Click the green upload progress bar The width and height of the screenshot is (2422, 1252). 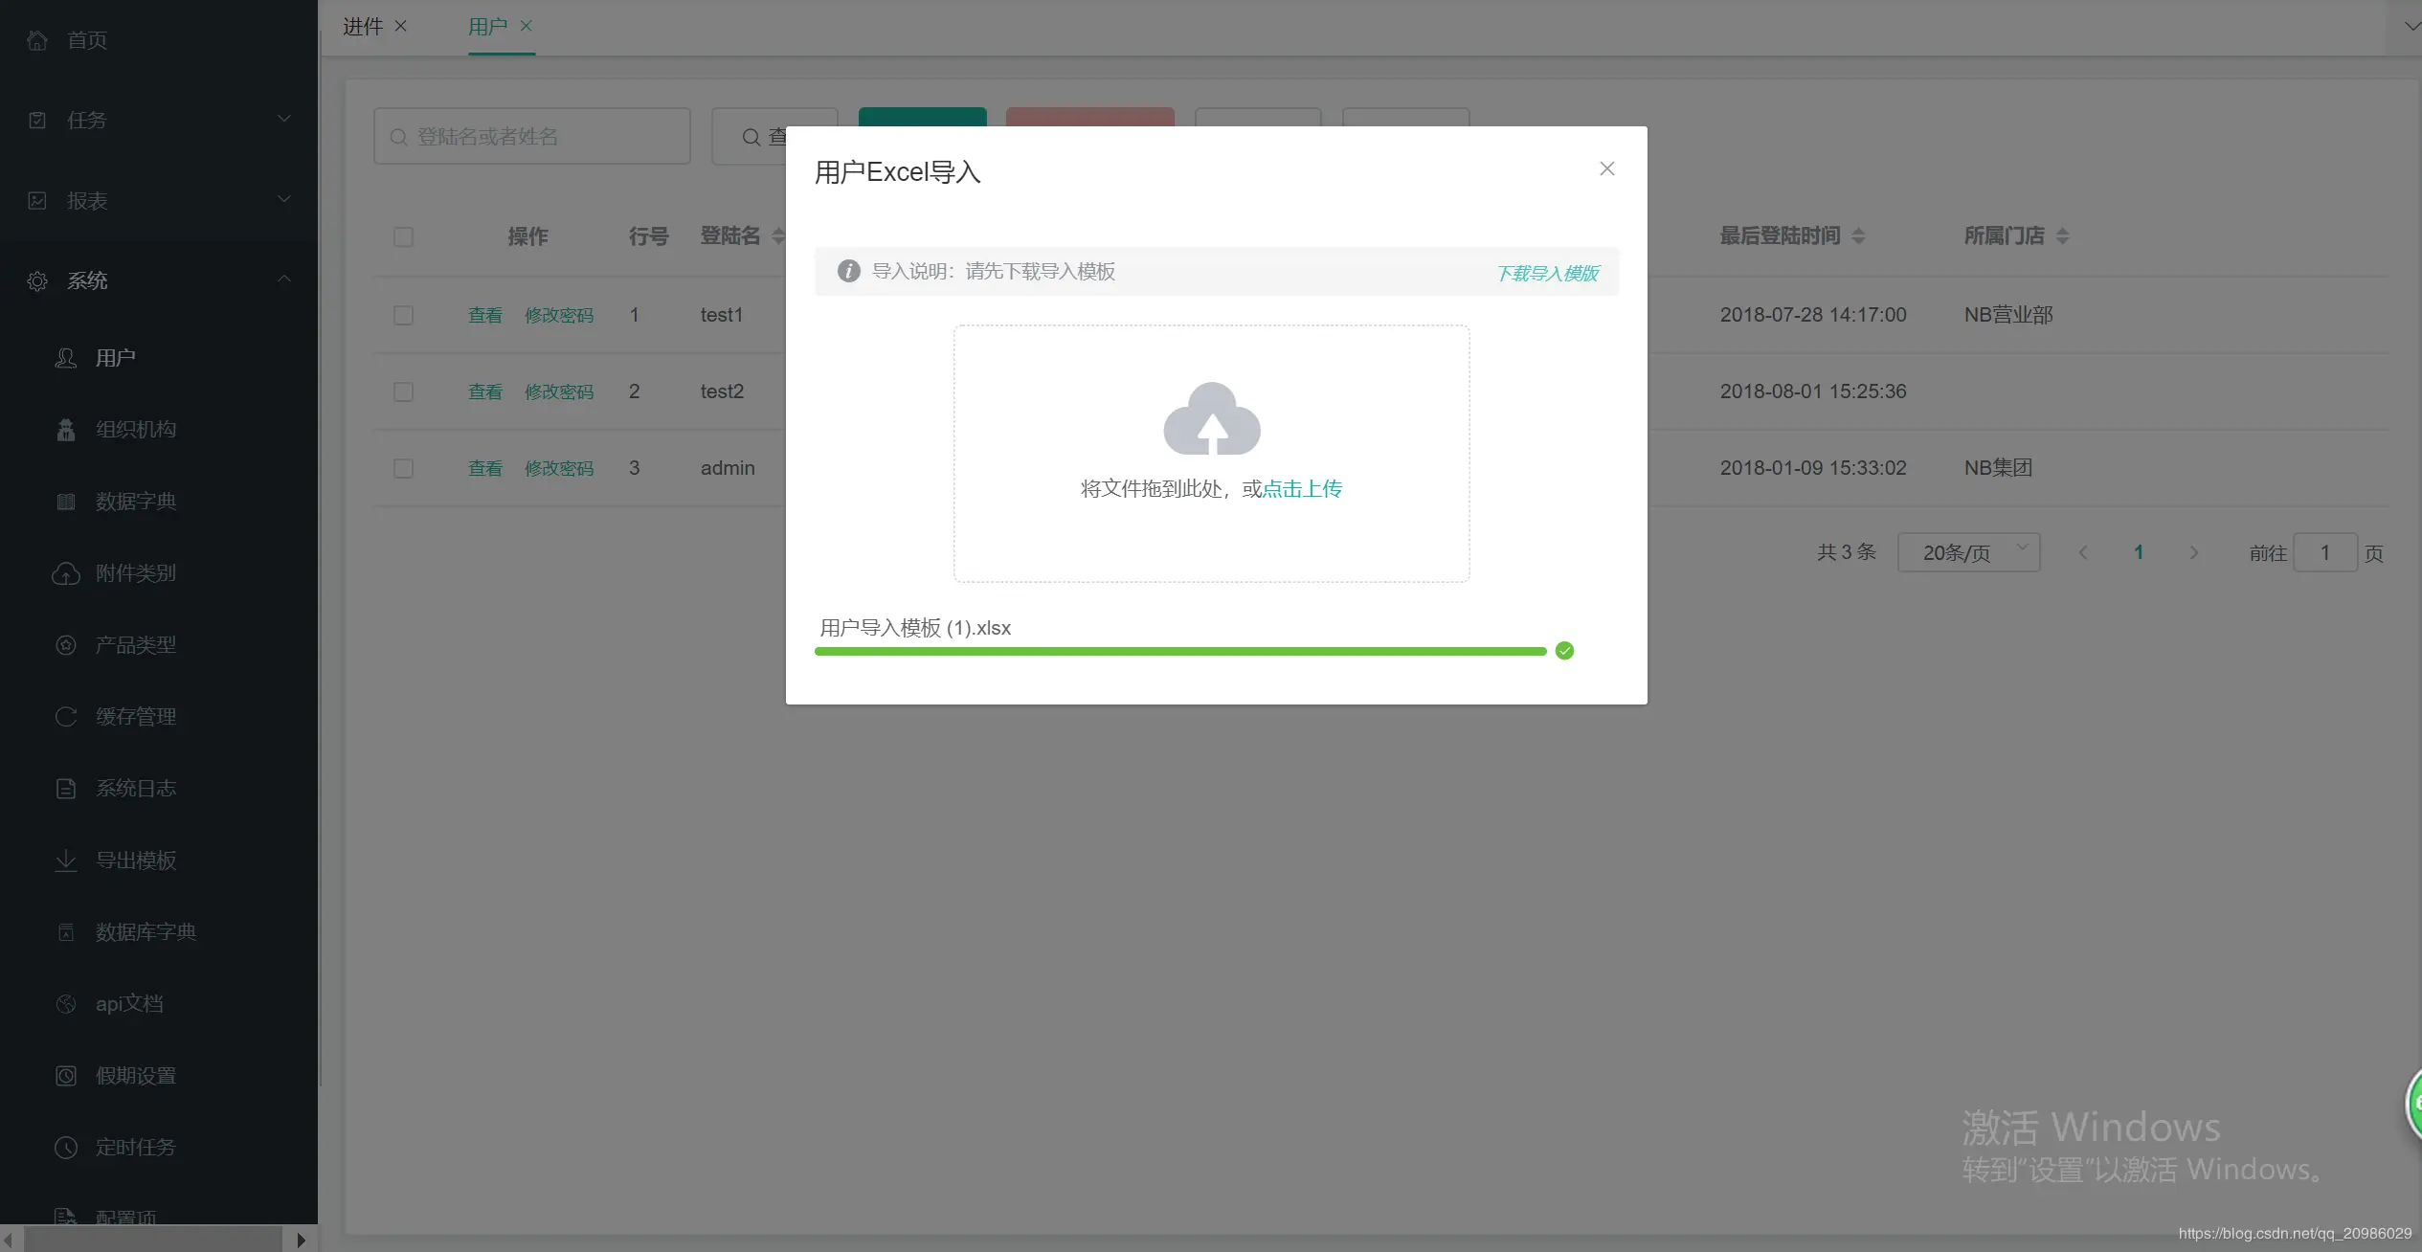(x=1177, y=650)
